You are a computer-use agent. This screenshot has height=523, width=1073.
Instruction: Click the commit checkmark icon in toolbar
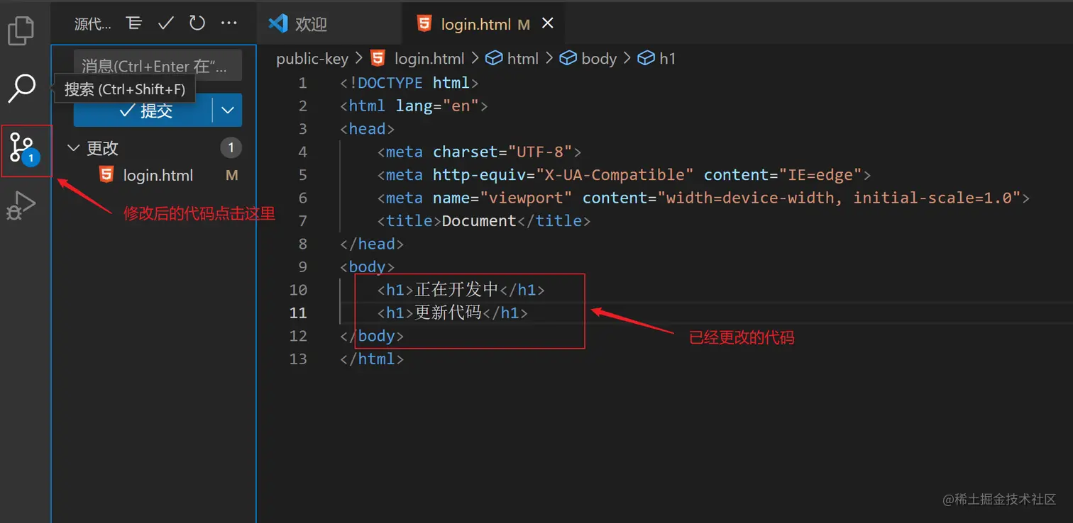pyautogui.click(x=165, y=22)
